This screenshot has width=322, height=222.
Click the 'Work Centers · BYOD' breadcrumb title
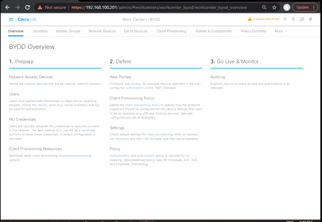pos(141,19)
